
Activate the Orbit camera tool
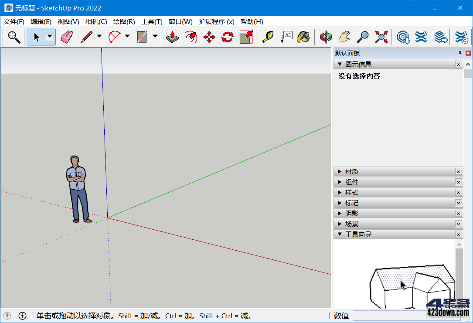tap(326, 37)
